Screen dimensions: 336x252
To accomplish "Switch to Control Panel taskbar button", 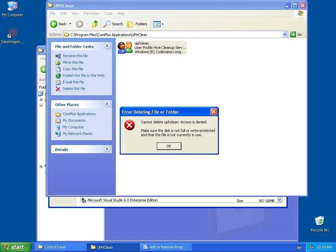I will click(x=61, y=247).
